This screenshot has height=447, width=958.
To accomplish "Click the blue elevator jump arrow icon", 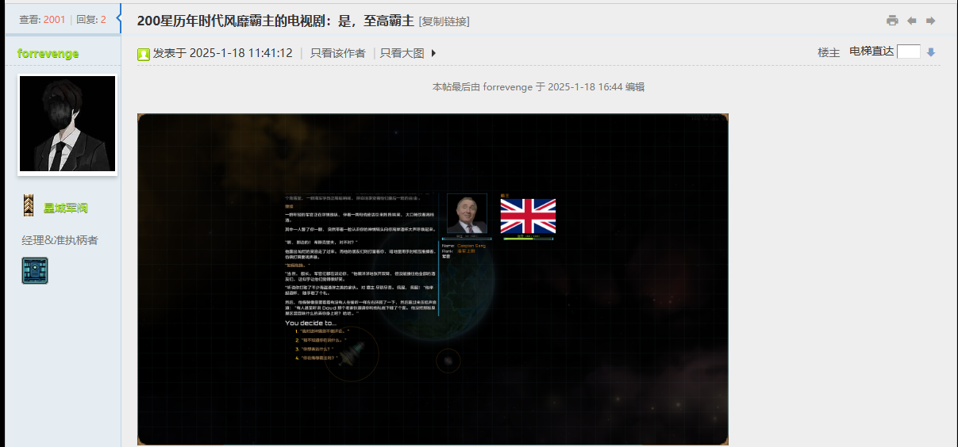I will coord(932,53).
